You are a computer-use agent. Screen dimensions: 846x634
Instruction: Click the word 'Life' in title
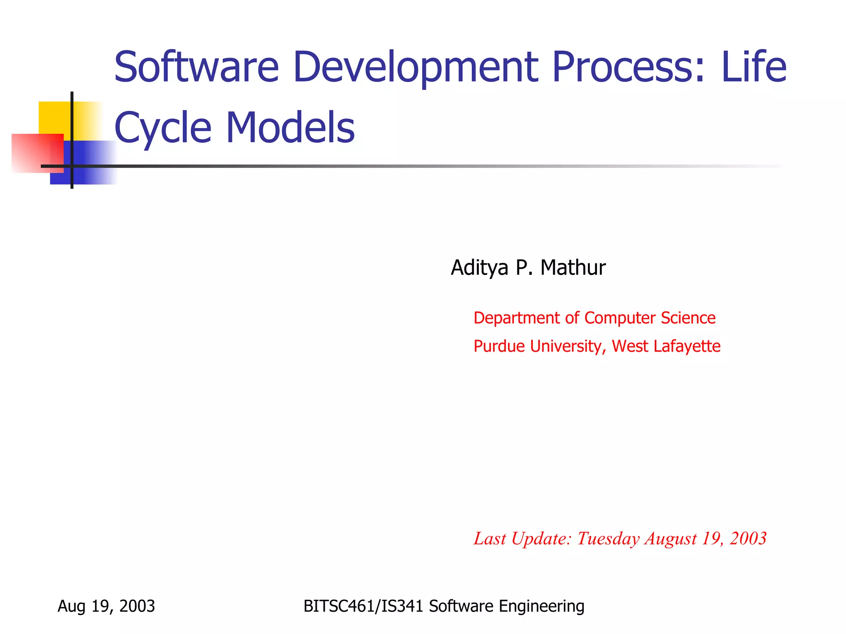(x=754, y=67)
